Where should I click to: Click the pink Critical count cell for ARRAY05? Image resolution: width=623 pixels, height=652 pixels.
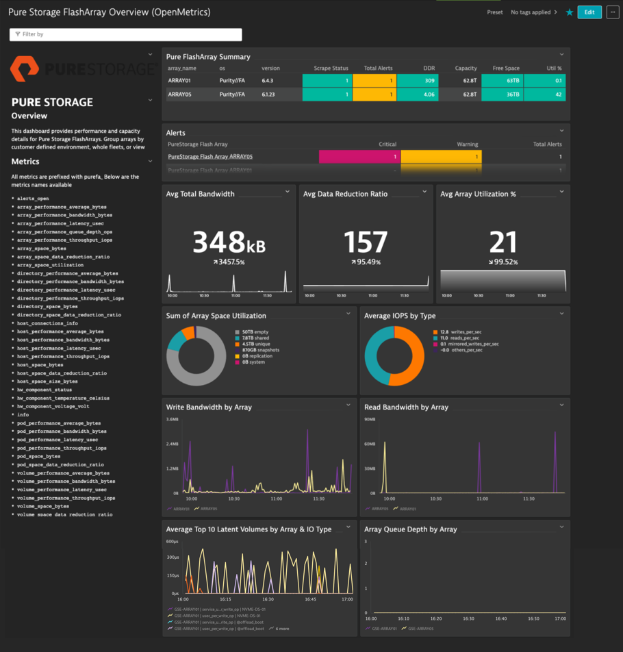coord(359,157)
